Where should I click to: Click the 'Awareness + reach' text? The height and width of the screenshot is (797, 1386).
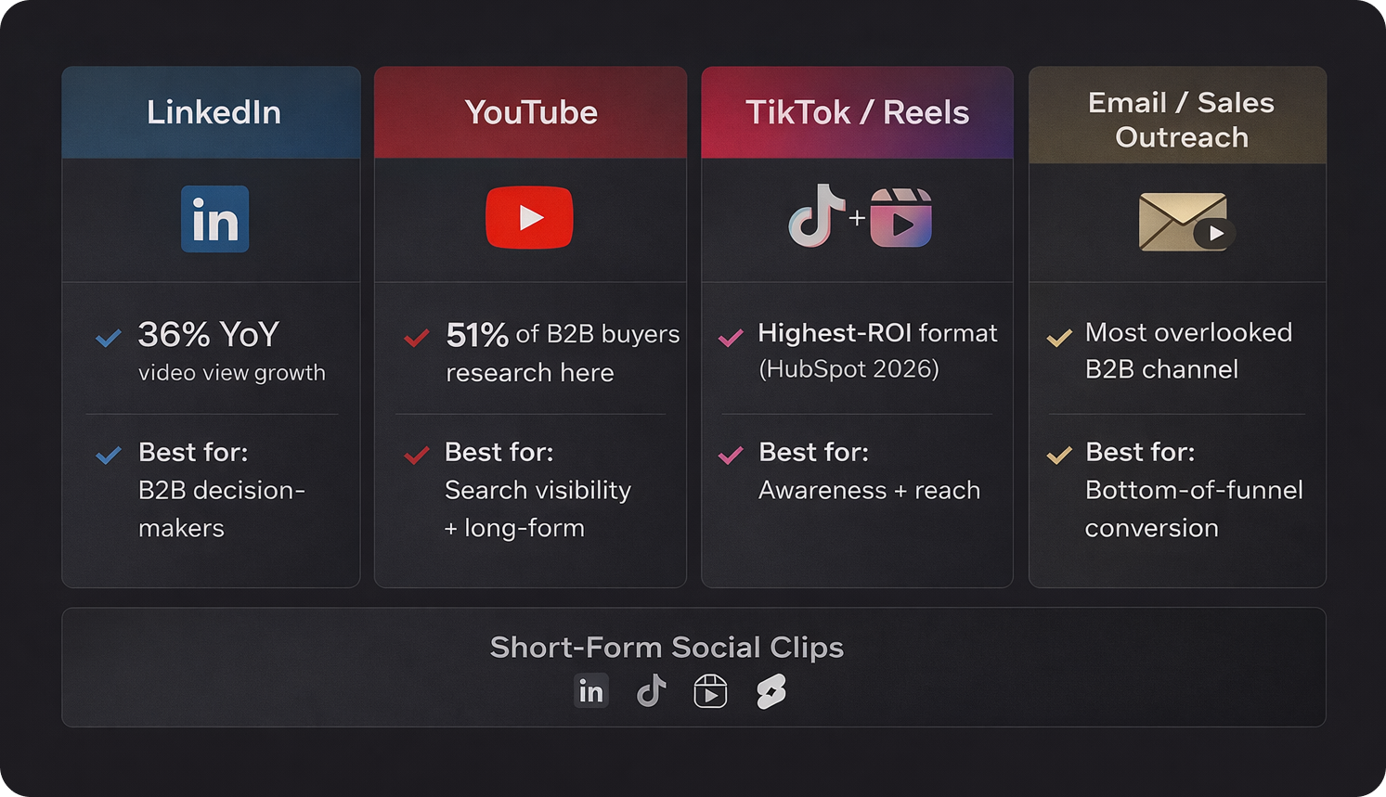pos(870,490)
